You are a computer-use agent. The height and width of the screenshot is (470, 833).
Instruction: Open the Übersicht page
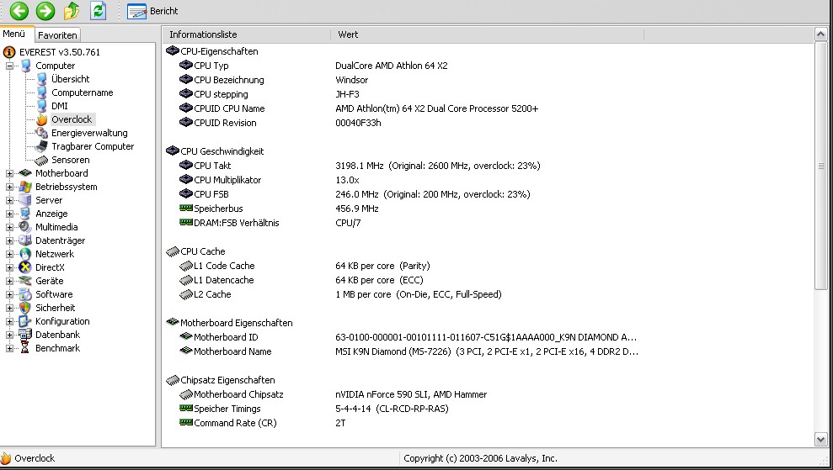[x=71, y=79]
